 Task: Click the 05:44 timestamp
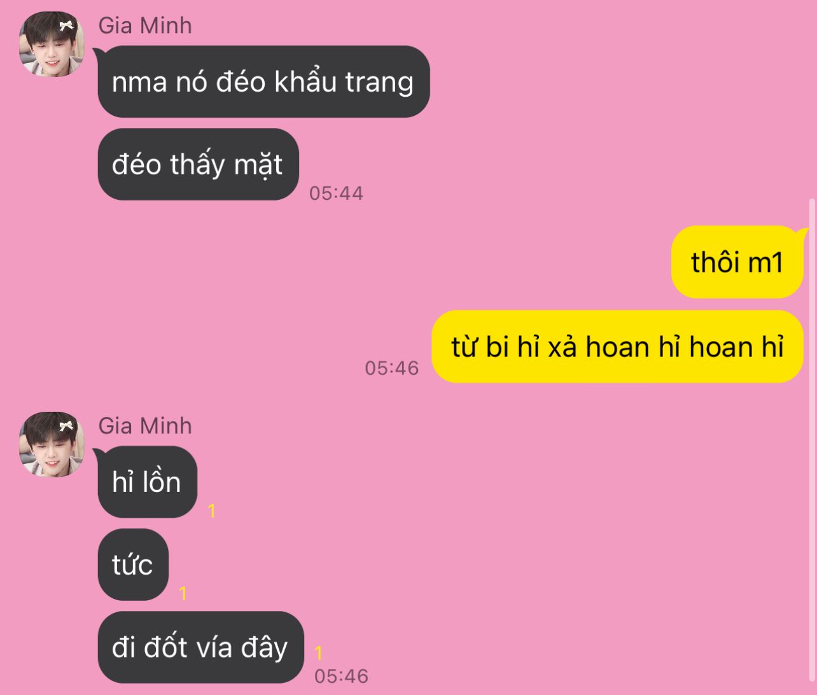pyautogui.click(x=336, y=193)
